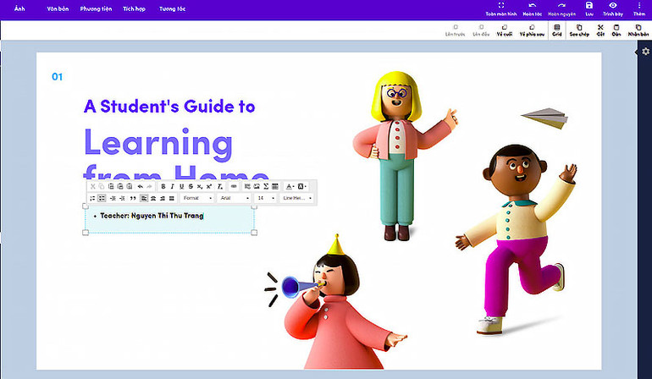Insert table from text editor toolbar
652x379 pixels.
click(275, 186)
